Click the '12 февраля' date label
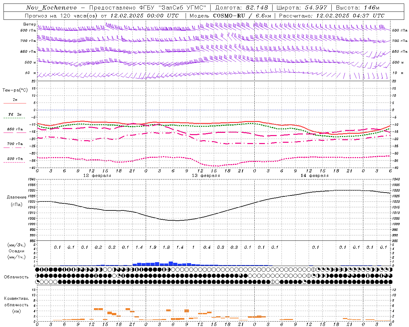This screenshot has width=409, height=327. point(97,176)
